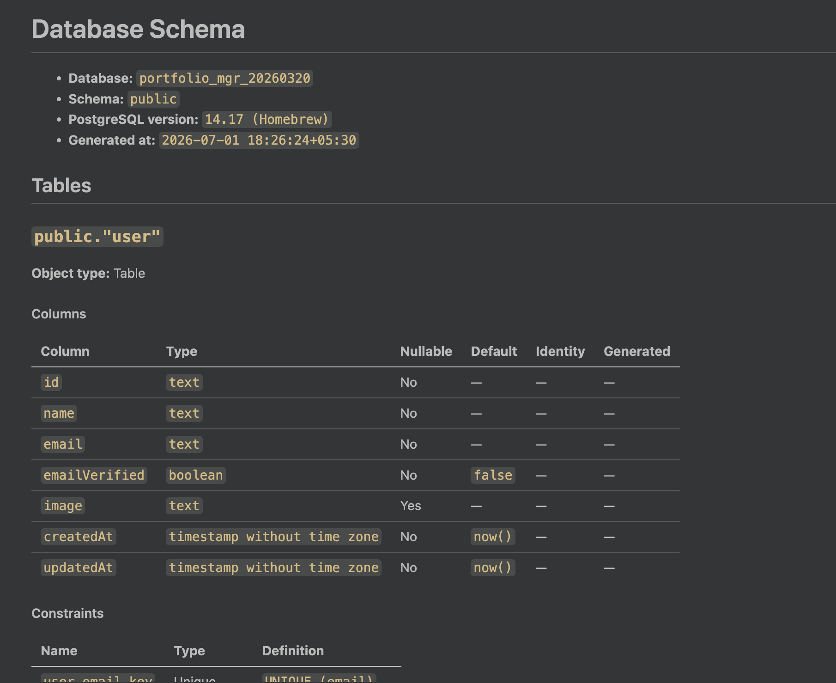The width and height of the screenshot is (836, 683).
Task: Click the text type in id row
Action: [184, 382]
